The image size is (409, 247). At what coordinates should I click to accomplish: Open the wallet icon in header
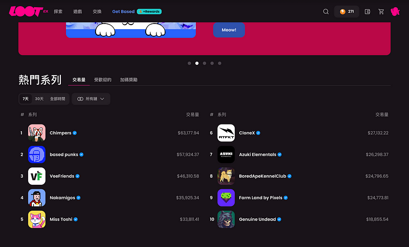pyautogui.click(x=367, y=11)
